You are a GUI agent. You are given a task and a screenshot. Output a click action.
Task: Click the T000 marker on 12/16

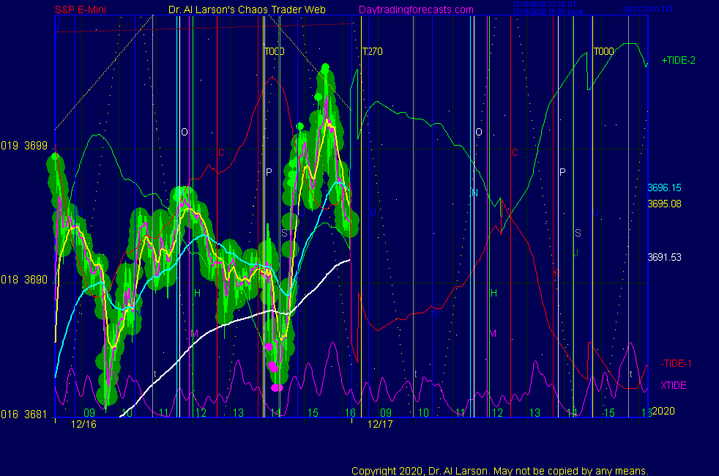click(275, 51)
